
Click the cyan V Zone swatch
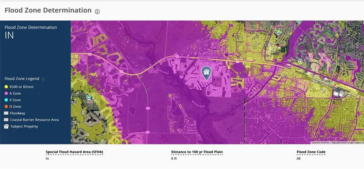click(x=6, y=100)
